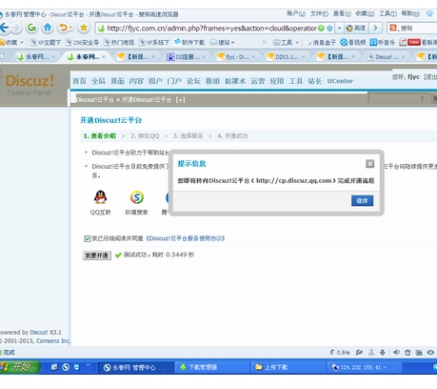Image resolution: width=437 pixels, height=389 pixels.
Task: Click the 纵横搜索 search icon
Action: click(137, 197)
